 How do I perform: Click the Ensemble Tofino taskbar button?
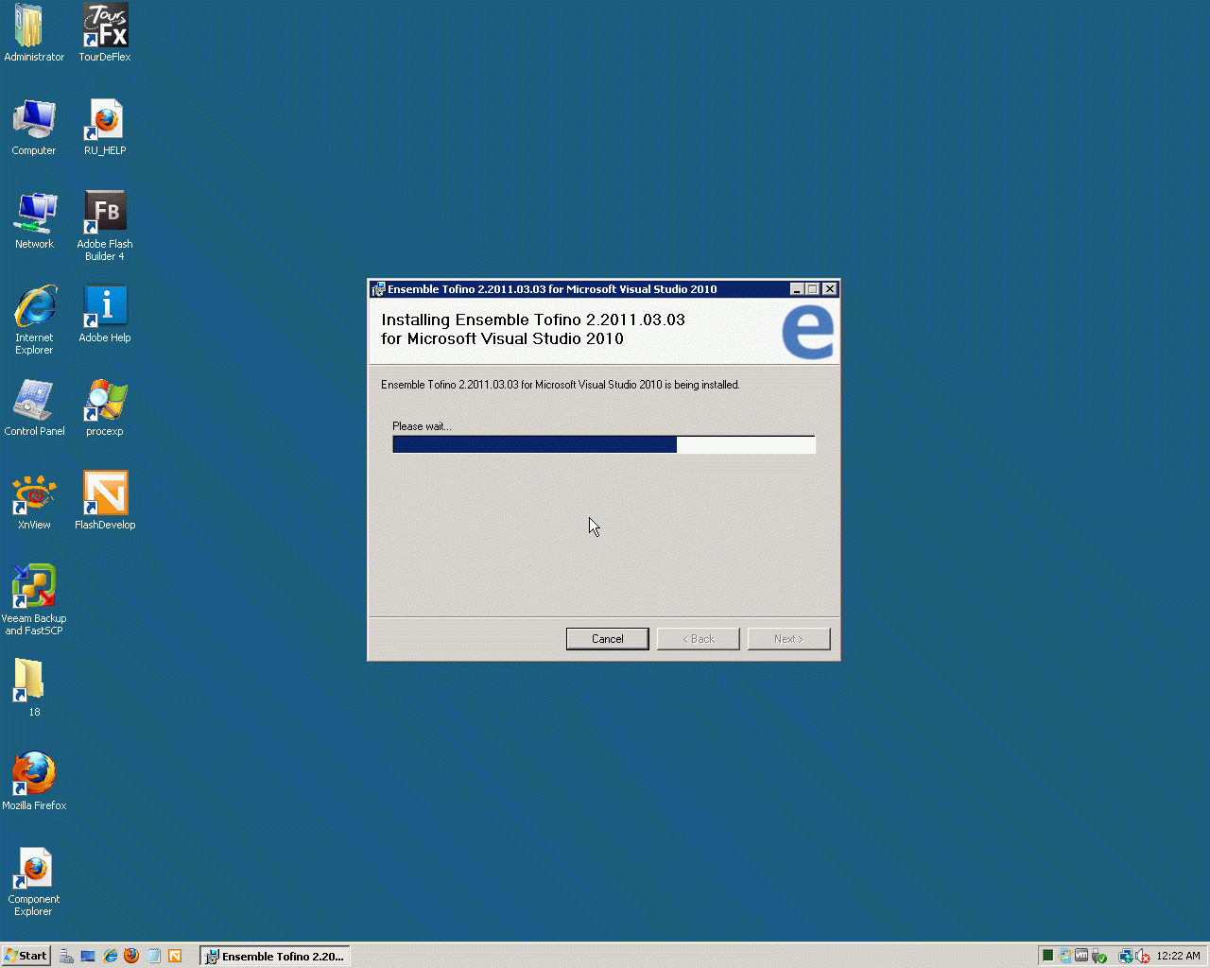click(x=275, y=956)
